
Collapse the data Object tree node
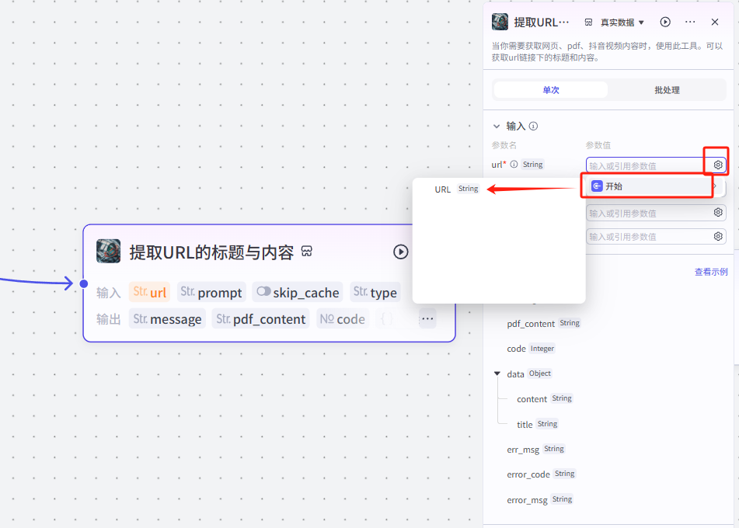pyautogui.click(x=497, y=373)
